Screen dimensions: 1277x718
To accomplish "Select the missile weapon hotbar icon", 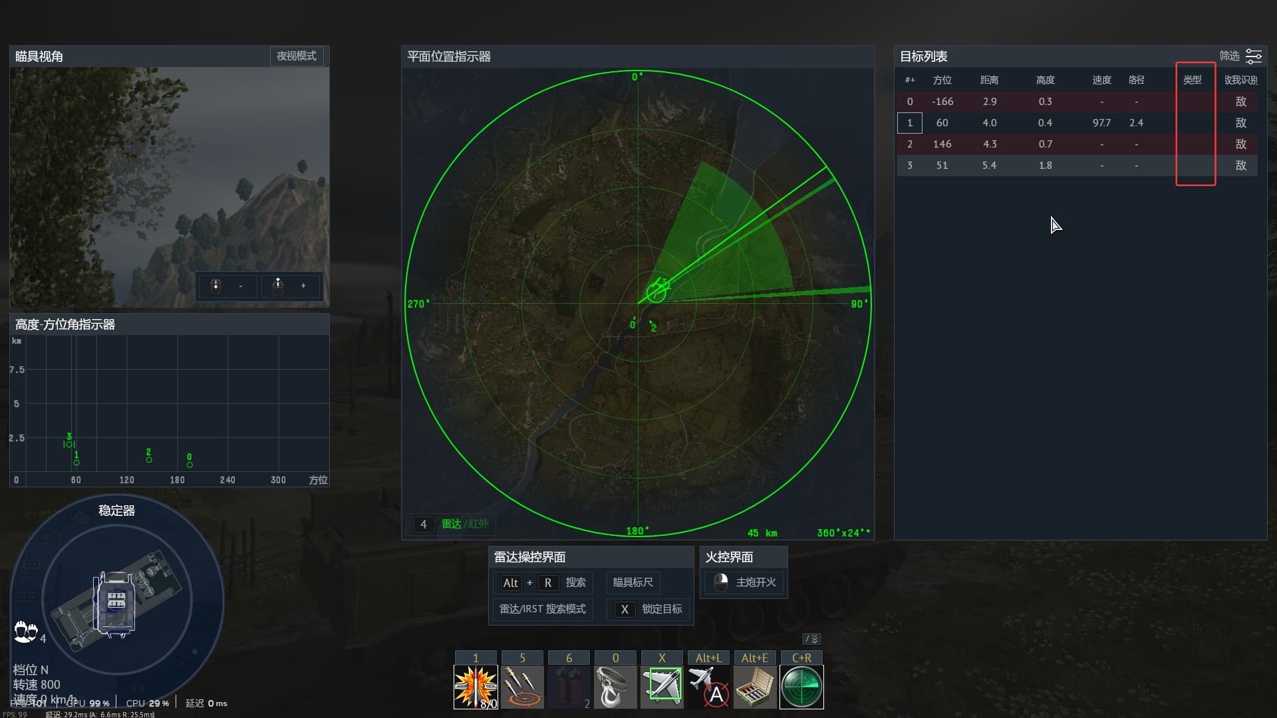I will (x=476, y=687).
